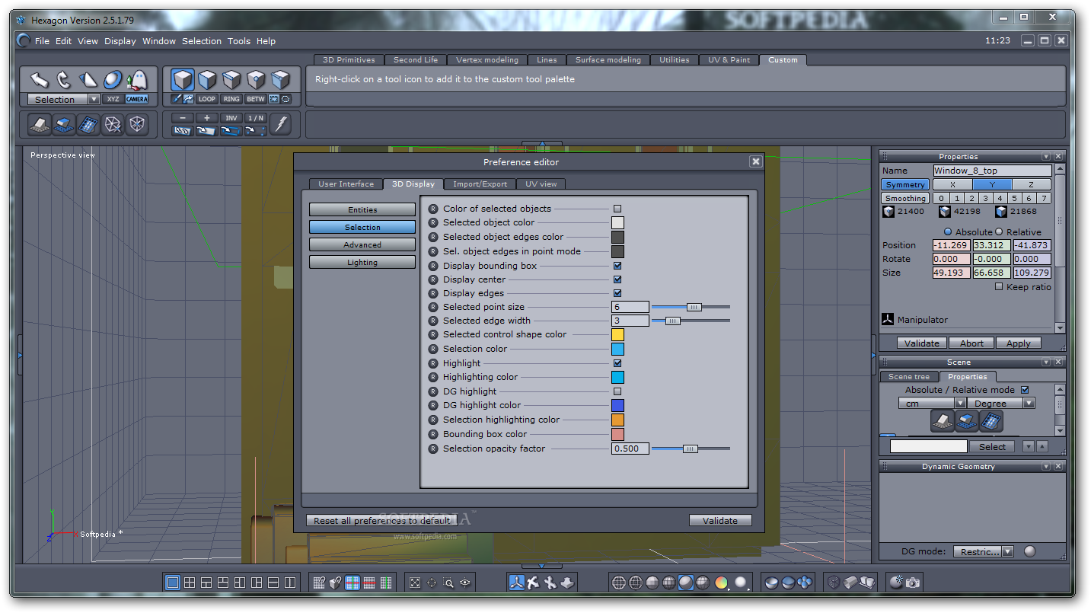Open the Selection mode dropdown arrow
Screen dimensions: 1091x613
[x=94, y=99]
